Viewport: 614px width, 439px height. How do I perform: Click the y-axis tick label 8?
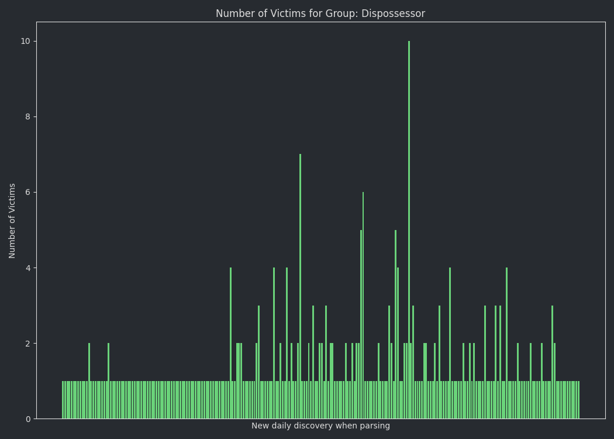click(x=28, y=117)
